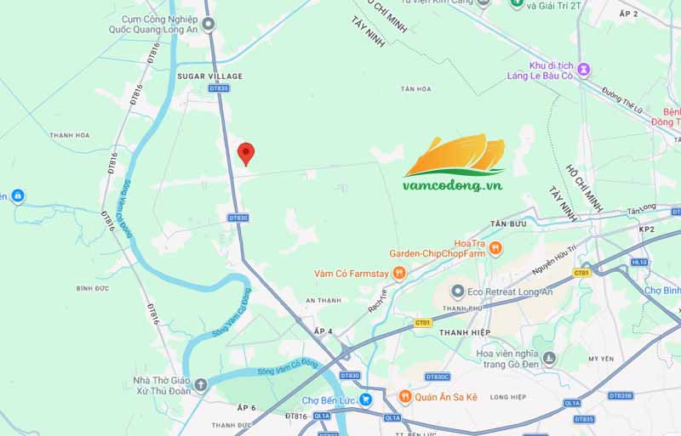Select Quán Ăn Sa Kê restaurant icon
The height and width of the screenshot is (436, 681).
coord(405,397)
